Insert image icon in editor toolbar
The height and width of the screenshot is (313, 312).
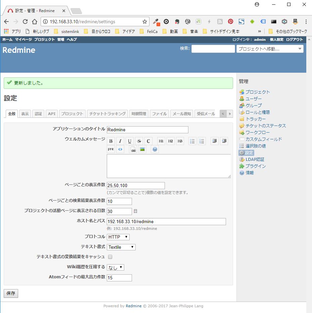pos(142,149)
